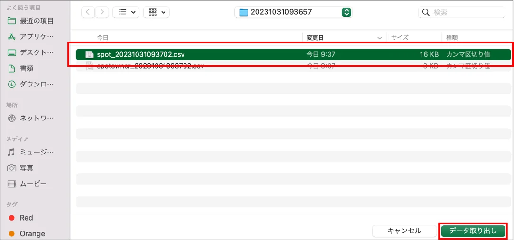Image resolution: width=514 pixels, height=240 pixels.
Task: Open the grouping options dropdown
Action: coord(156,12)
